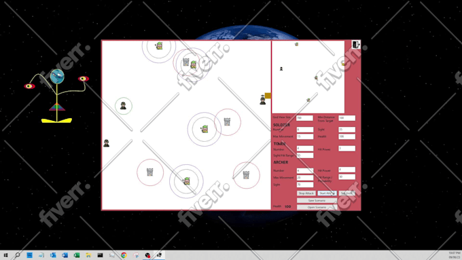Image resolution: width=462 pixels, height=260 pixels.
Task: Click the exit door icon in simulator
Action: 356,44
